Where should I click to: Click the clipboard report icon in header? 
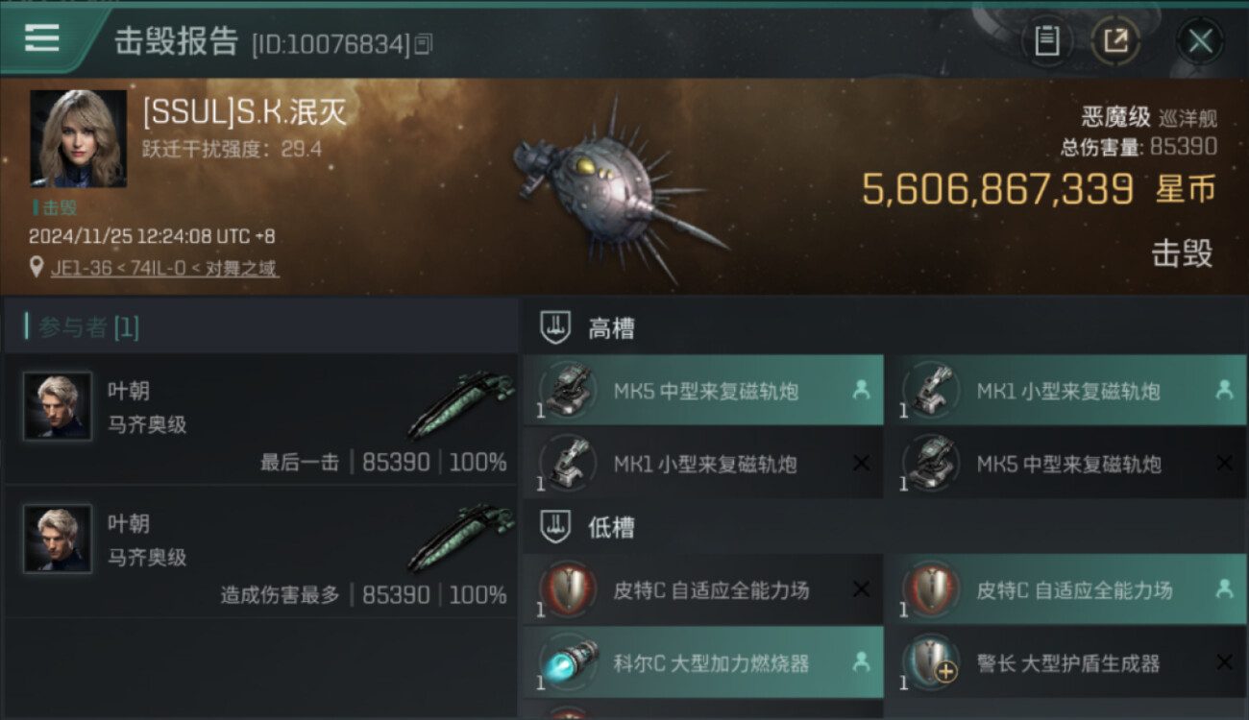point(1046,40)
